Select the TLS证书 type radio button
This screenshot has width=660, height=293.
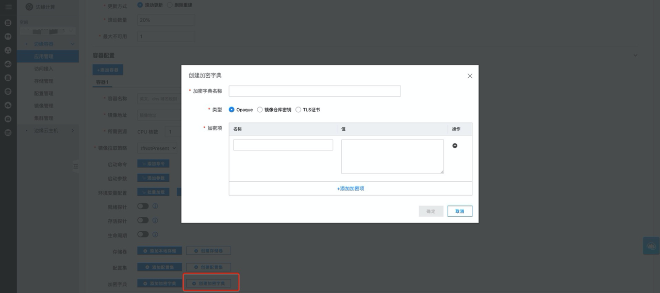[299, 110]
